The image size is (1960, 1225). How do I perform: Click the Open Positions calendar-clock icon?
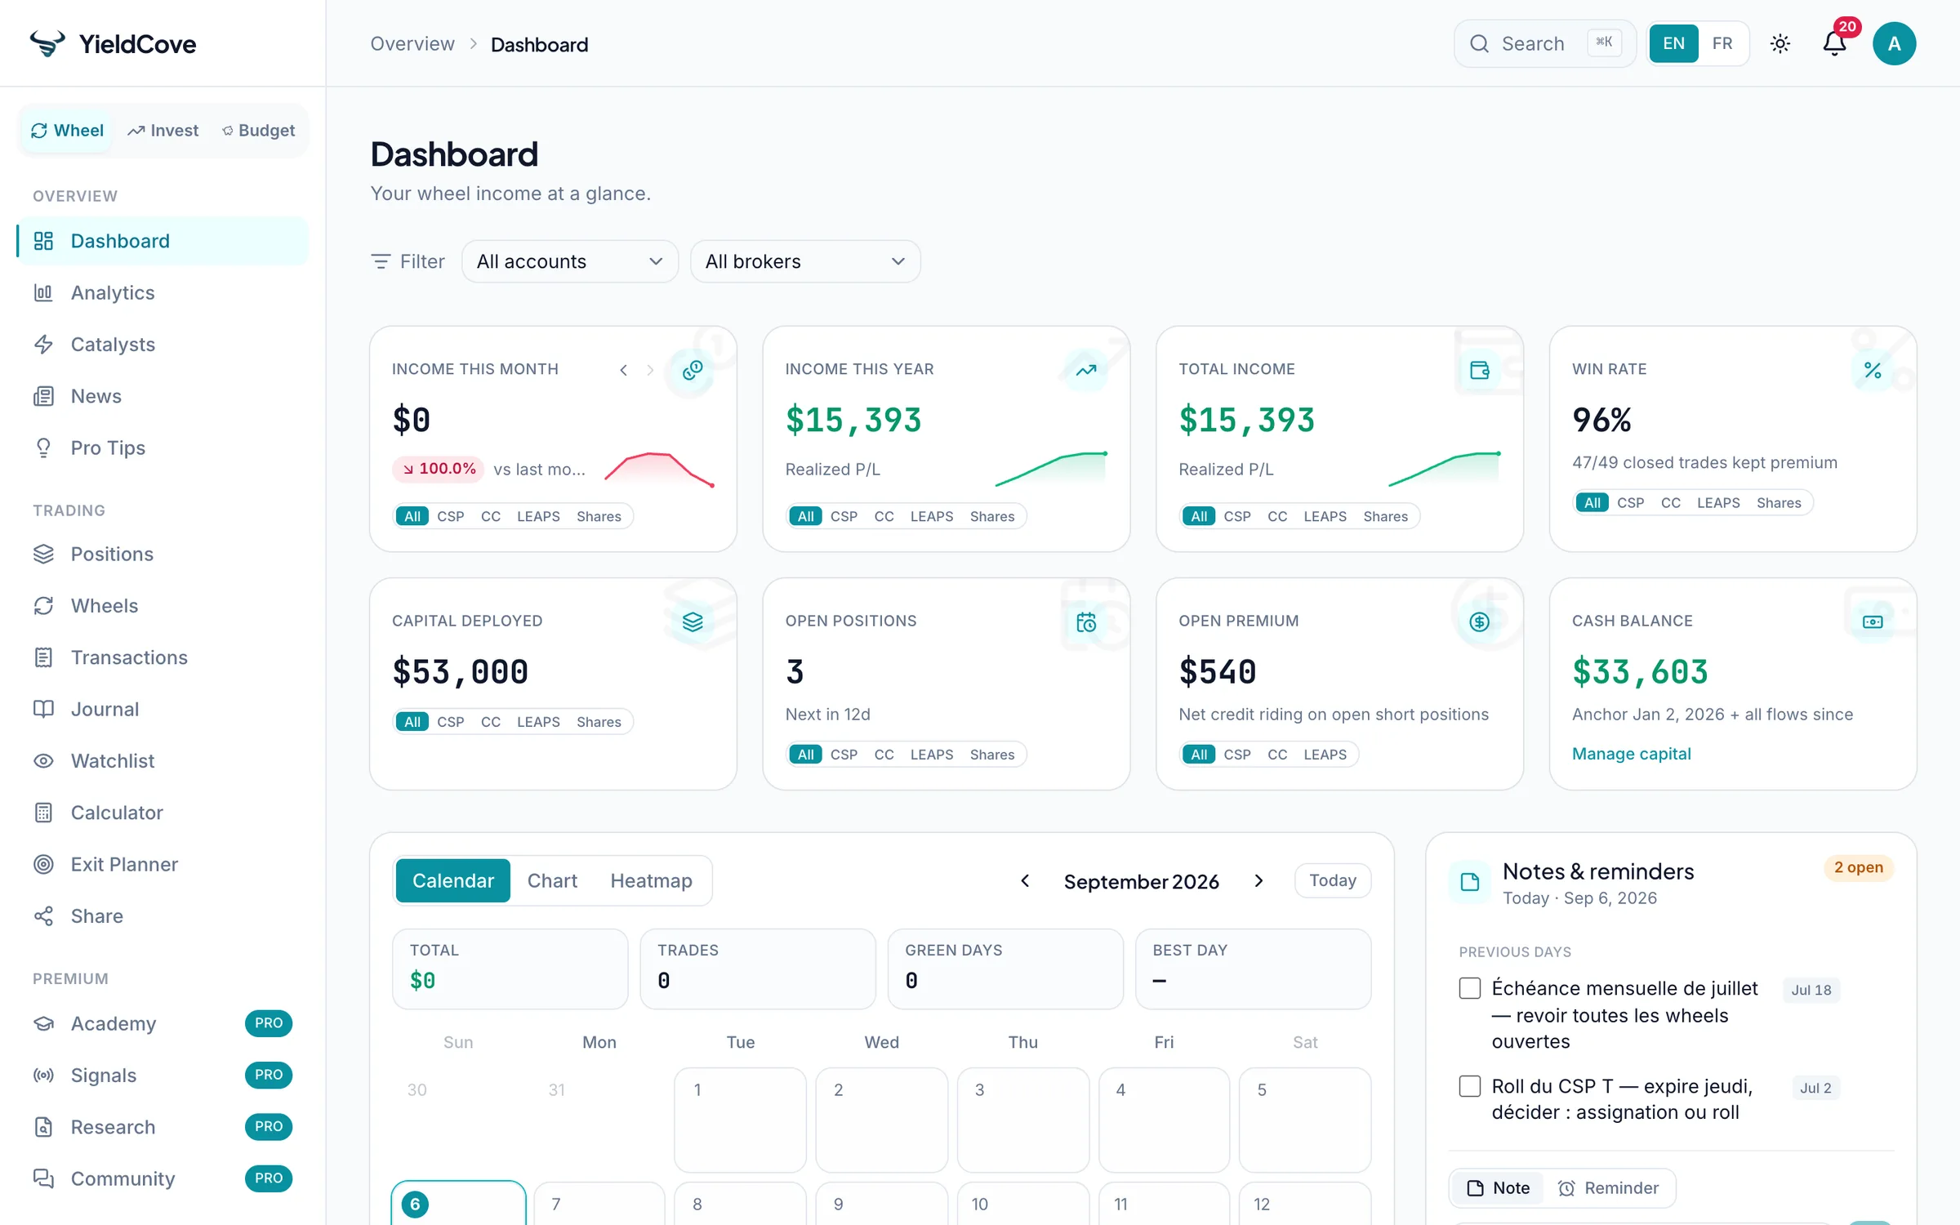(1085, 621)
